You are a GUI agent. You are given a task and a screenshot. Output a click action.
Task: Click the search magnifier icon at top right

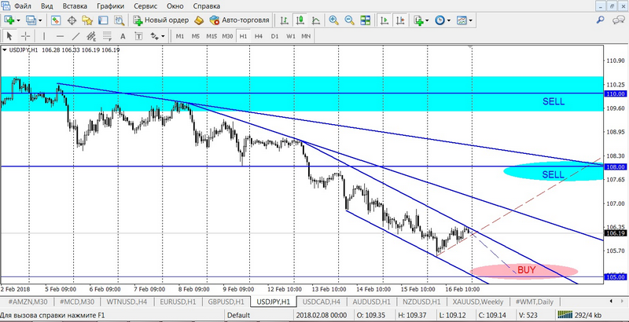(x=601, y=20)
